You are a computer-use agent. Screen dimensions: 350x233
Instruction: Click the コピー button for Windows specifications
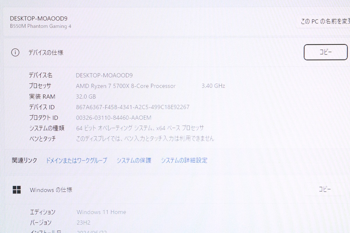[325, 189]
